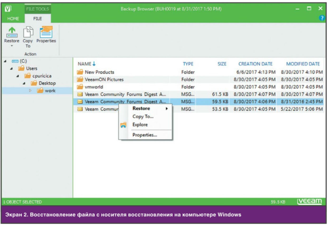The height and width of the screenshot is (226, 327).
Task: Select the (C:) drive icon in tree
Action: [15, 61]
